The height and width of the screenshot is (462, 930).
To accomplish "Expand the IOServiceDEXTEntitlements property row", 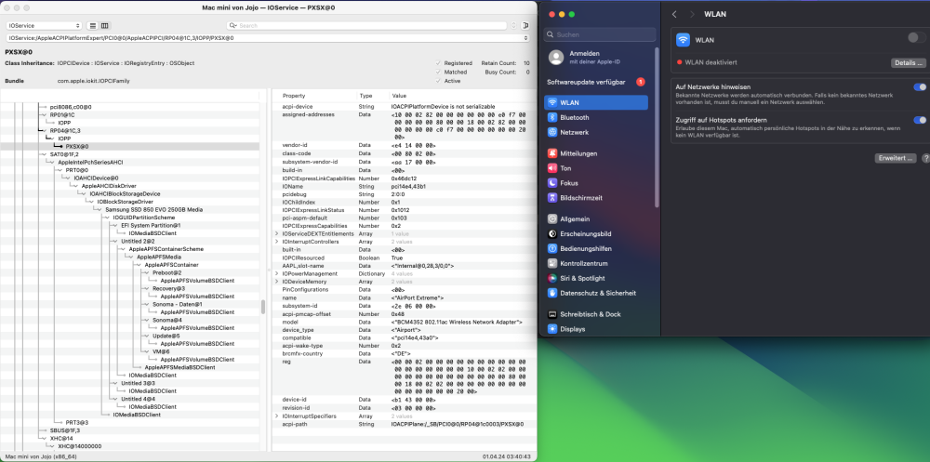I will pos(276,233).
